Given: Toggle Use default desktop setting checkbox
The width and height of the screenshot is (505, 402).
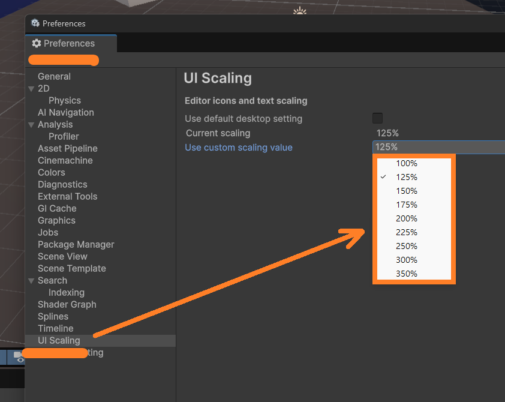Looking at the screenshot, I should coord(377,118).
